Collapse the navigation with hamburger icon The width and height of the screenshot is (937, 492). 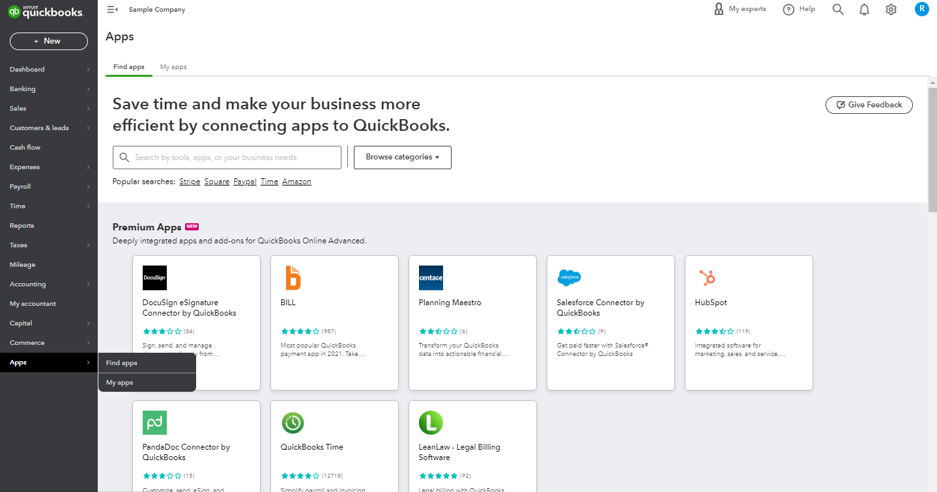pyautogui.click(x=112, y=9)
